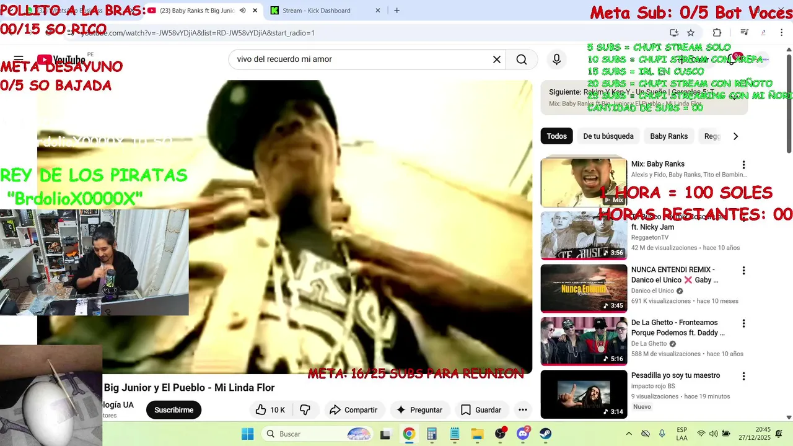Viewport: 793px width, 446px height.
Task: Open the NUNCA ENTENDI REMIX video title
Action: tap(674, 274)
